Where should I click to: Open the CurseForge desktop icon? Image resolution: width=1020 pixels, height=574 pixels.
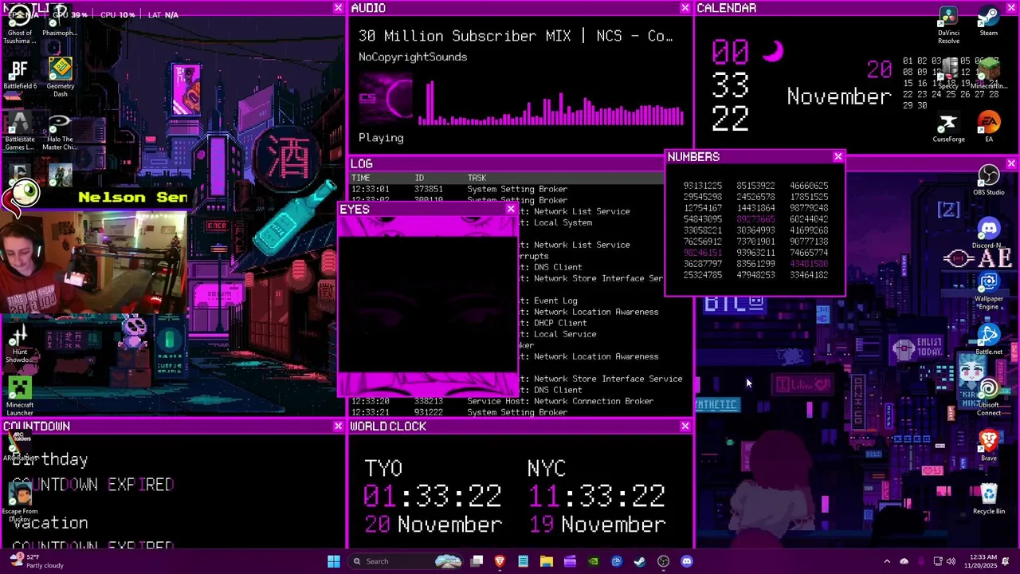pos(948,128)
